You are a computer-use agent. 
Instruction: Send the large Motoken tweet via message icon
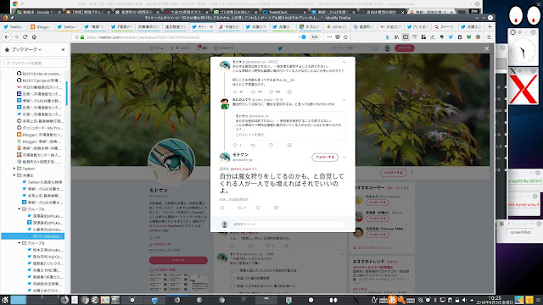pos(276,208)
